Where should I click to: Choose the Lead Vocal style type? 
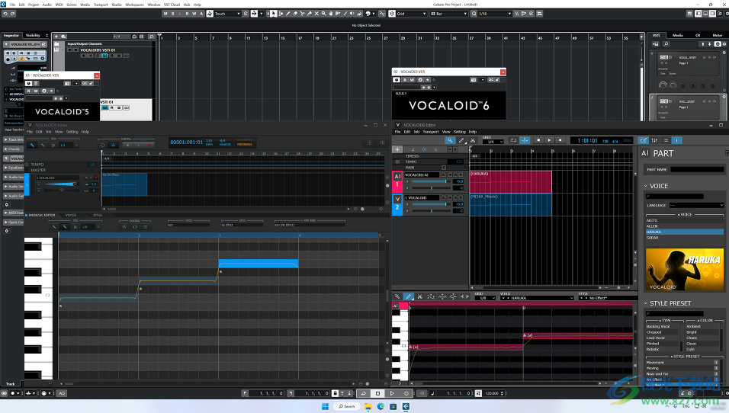[655, 338]
